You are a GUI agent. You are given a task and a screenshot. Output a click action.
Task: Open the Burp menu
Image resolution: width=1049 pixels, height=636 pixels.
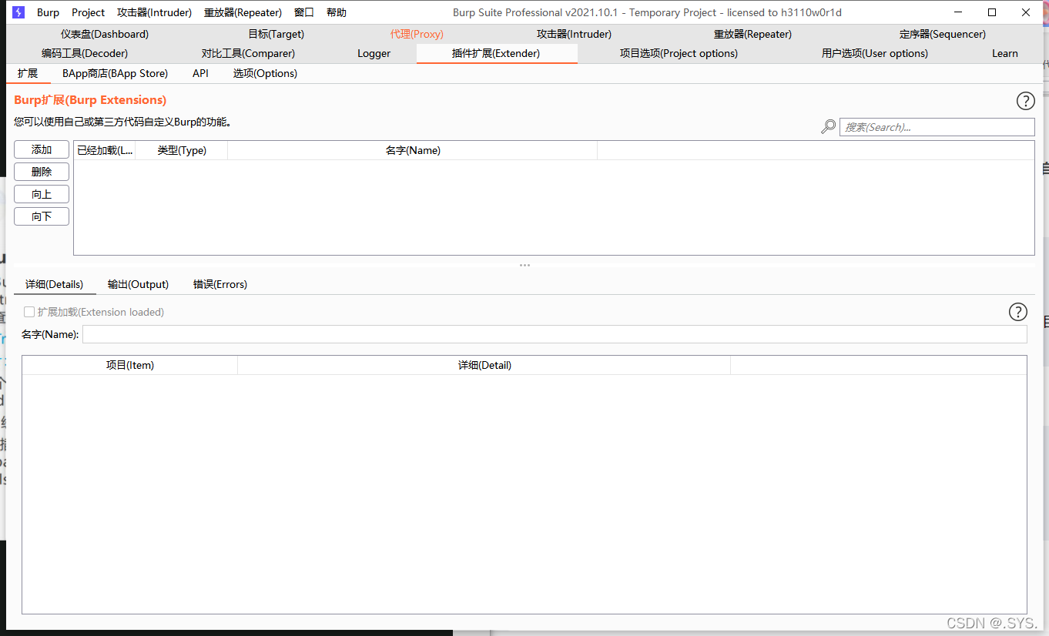click(x=48, y=12)
